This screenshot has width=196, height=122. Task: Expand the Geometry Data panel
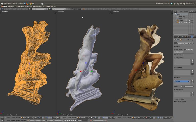pos(180,99)
